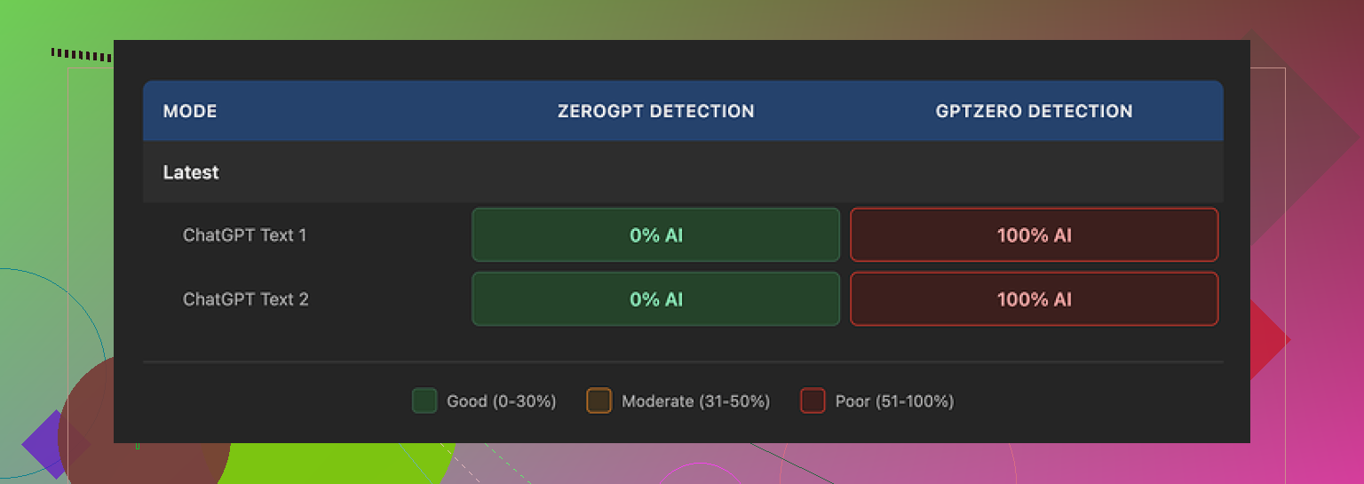Click the green Good legend swatch
Viewport: 1364px width, 484px height.
[x=424, y=401]
